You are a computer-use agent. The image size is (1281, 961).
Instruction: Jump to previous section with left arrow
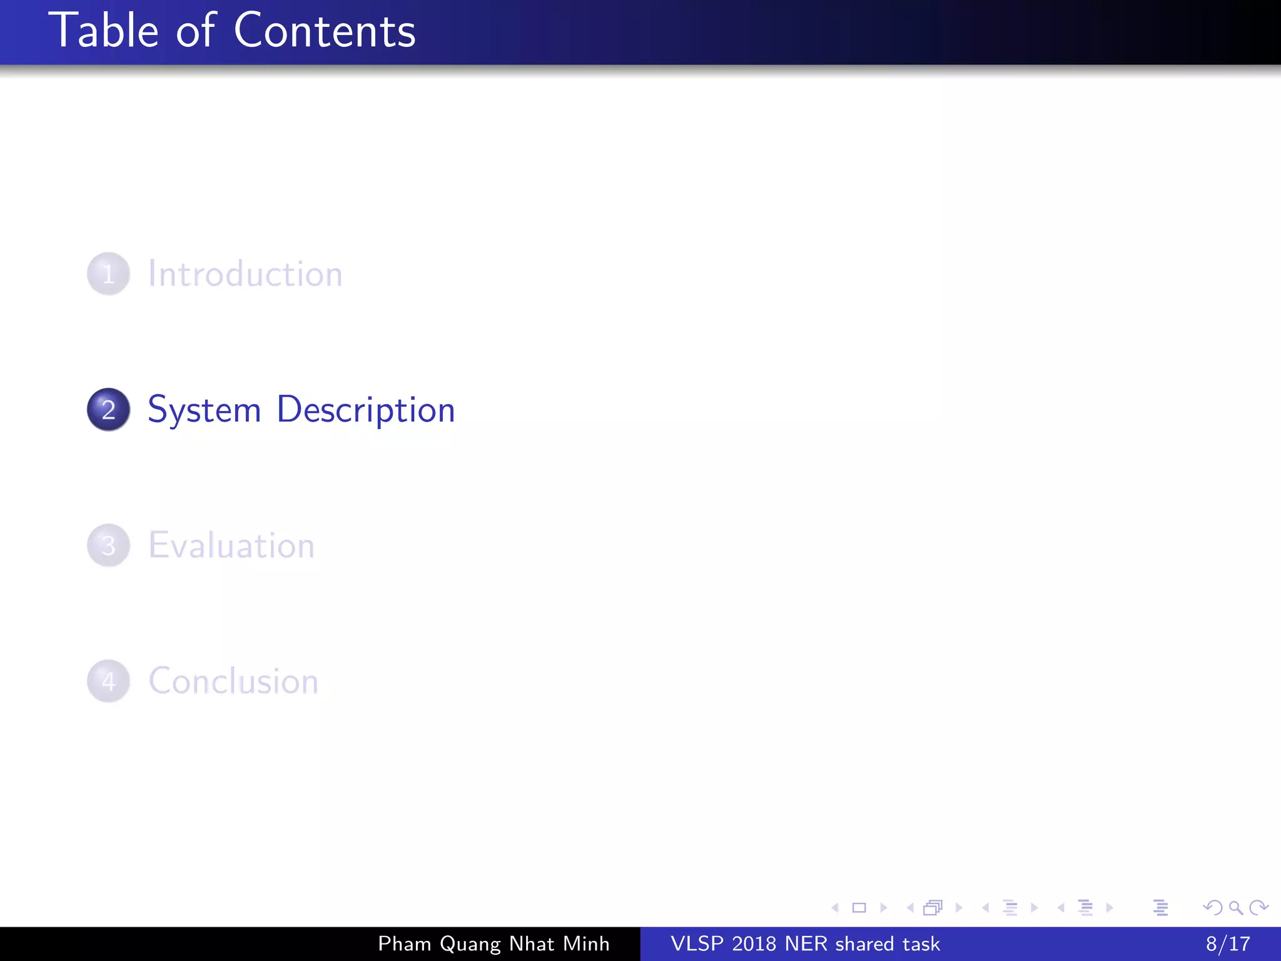(x=1061, y=908)
